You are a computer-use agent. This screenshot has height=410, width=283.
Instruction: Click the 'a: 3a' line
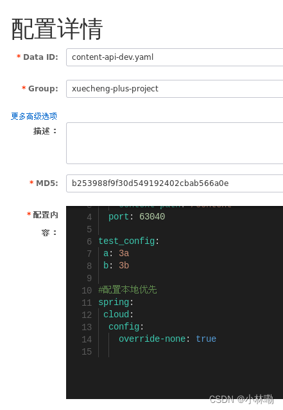[x=116, y=253]
